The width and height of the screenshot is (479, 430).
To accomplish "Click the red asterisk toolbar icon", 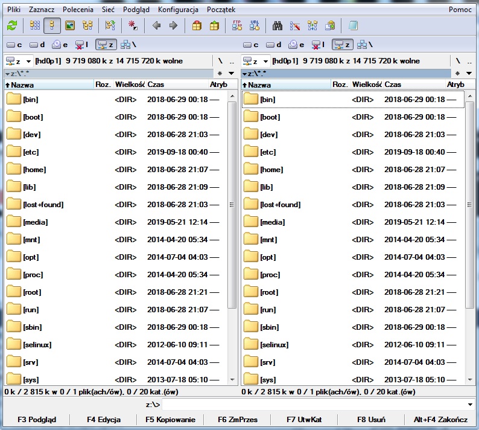I will pos(133,25).
